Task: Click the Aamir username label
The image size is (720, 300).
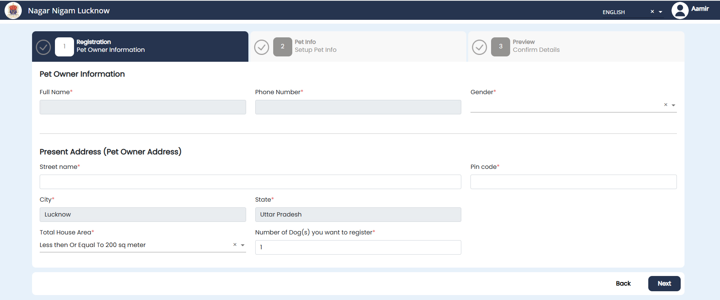Action: 700,9
